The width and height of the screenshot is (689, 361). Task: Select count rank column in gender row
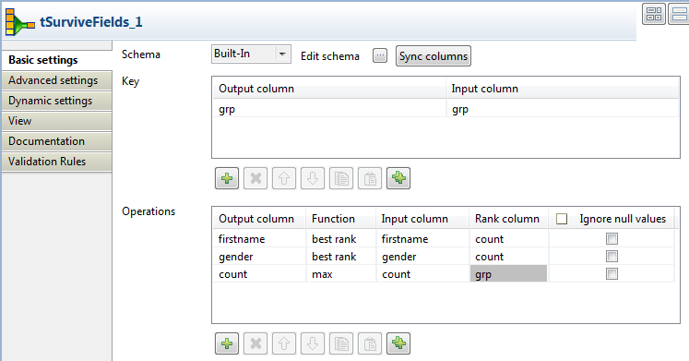(509, 257)
